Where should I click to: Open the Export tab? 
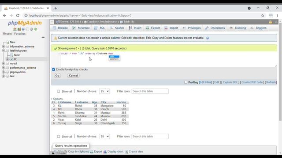[x=153, y=28]
